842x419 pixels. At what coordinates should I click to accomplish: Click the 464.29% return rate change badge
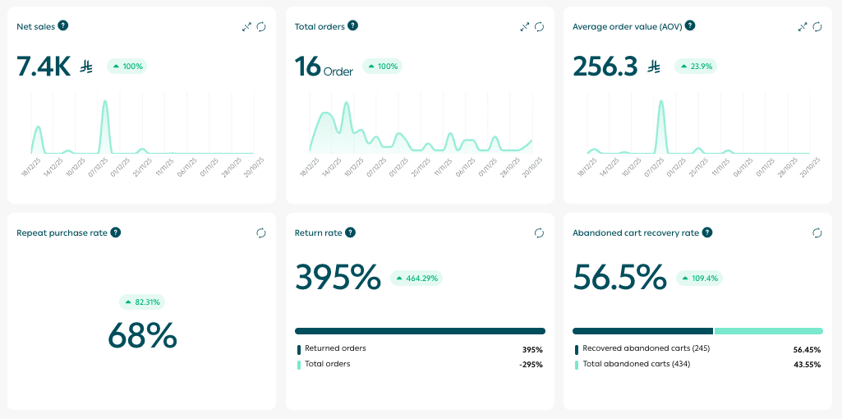click(416, 279)
